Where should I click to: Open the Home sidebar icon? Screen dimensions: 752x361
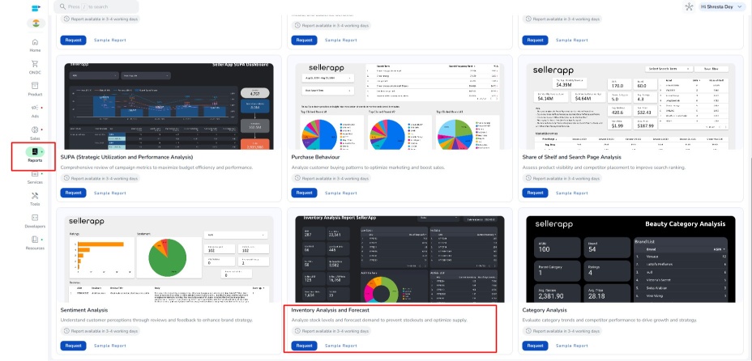35,42
